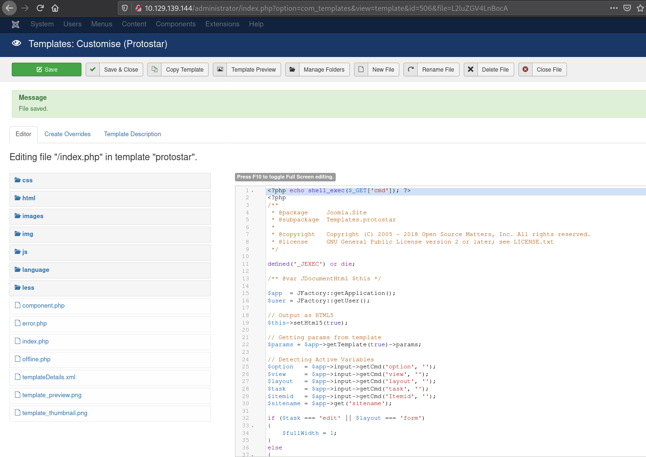Click Copy Template button
646x457 pixels.
tap(178, 69)
